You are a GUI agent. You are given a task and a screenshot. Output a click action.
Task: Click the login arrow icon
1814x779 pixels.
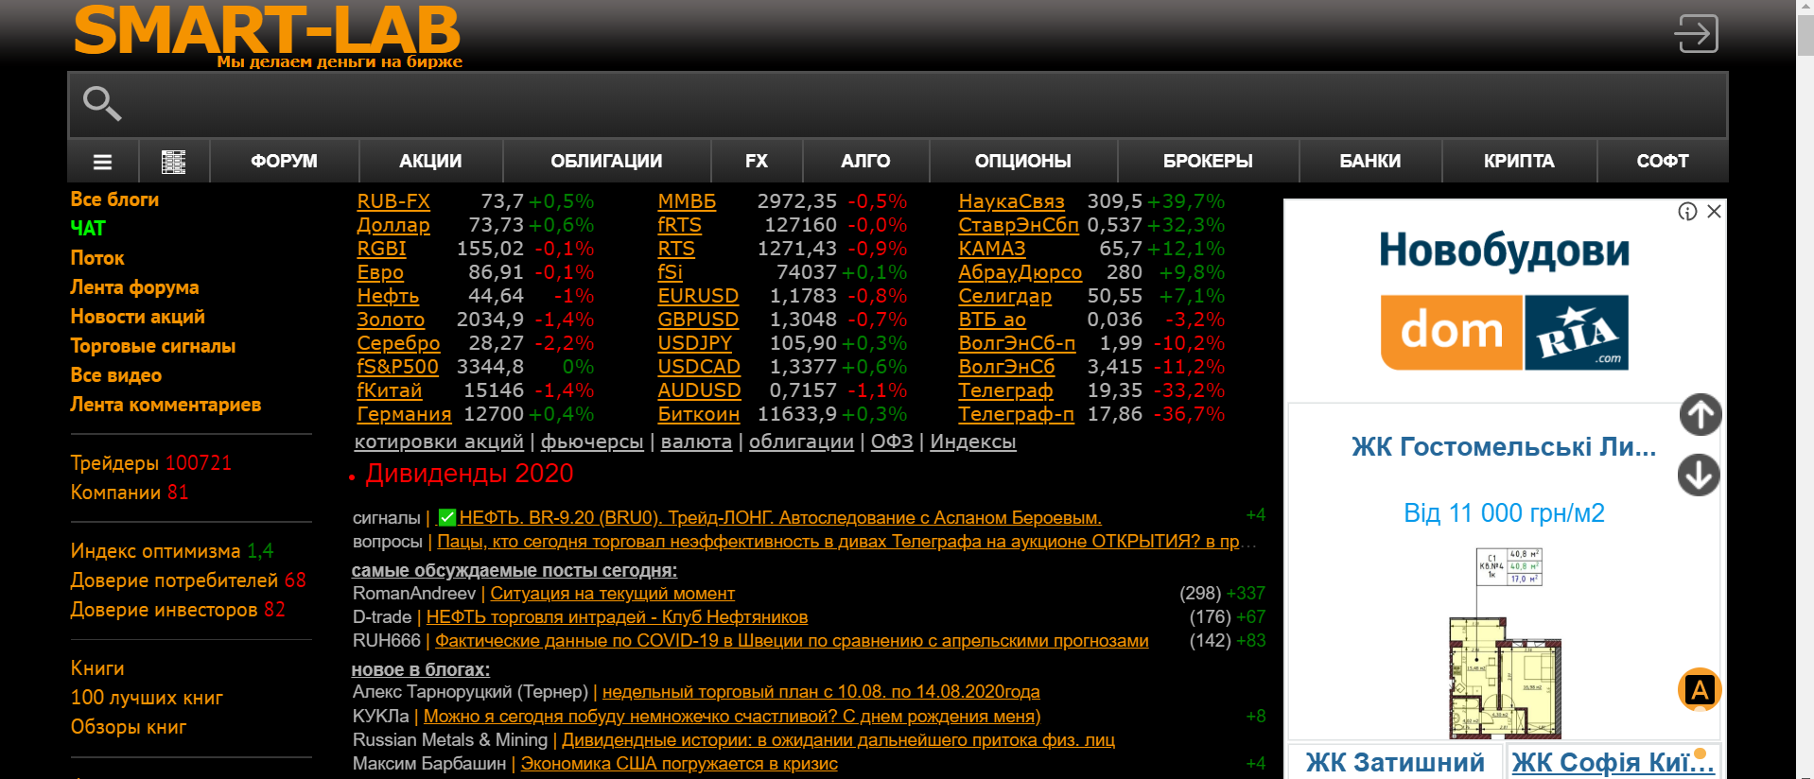[1696, 34]
